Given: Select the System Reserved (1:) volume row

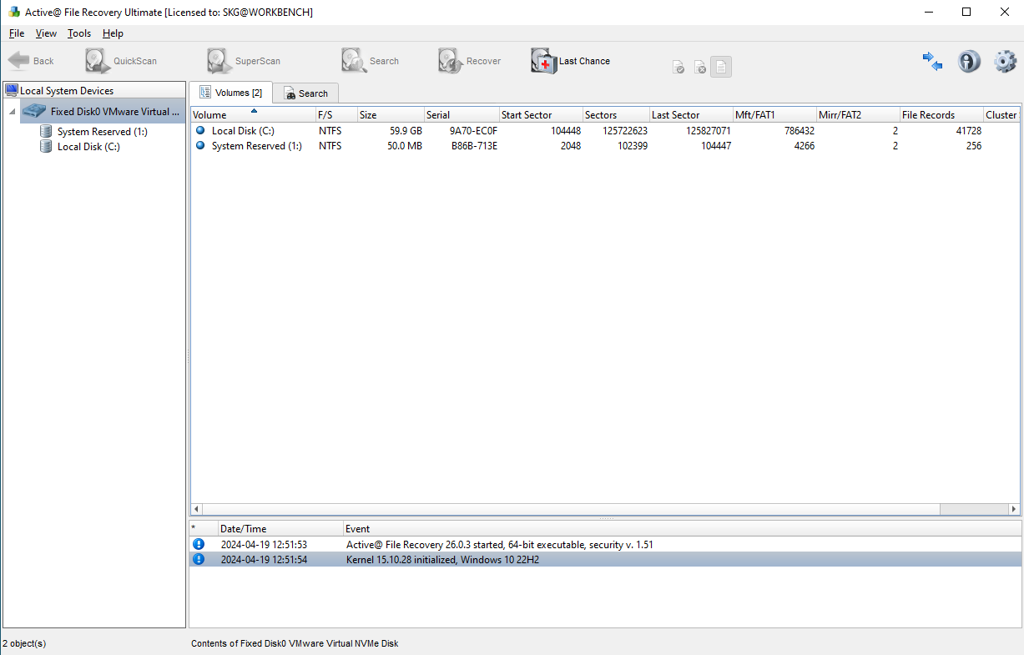Looking at the screenshot, I should pyautogui.click(x=605, y=146).
